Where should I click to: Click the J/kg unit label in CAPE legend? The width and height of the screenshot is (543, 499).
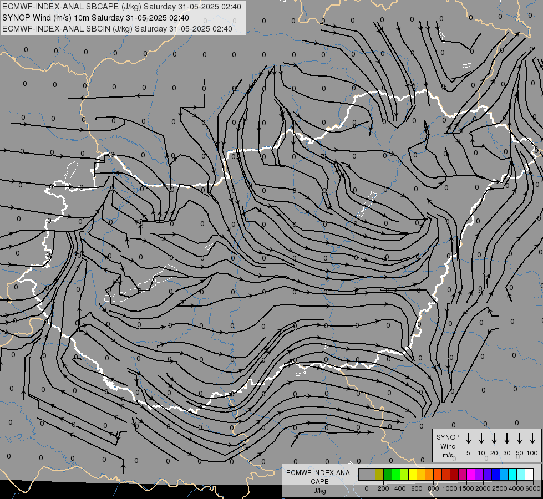[x=319, y=491]
